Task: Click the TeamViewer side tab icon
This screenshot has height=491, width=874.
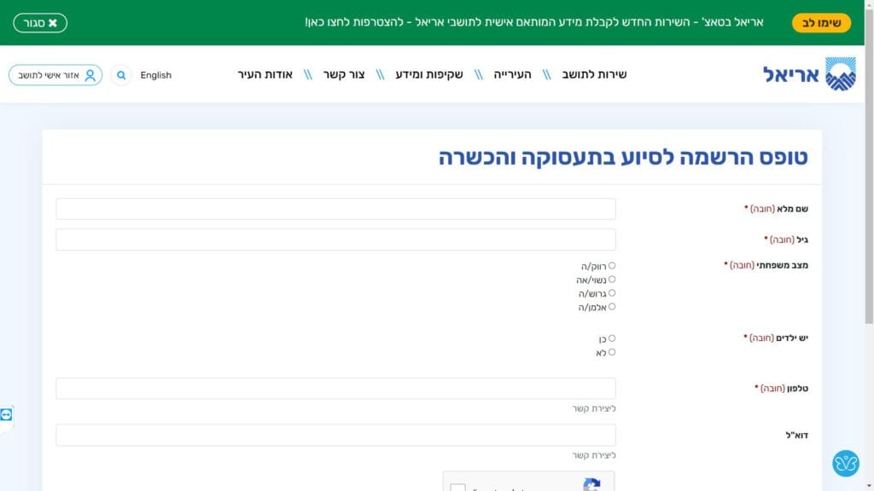Action: click(x=6, y=415)
